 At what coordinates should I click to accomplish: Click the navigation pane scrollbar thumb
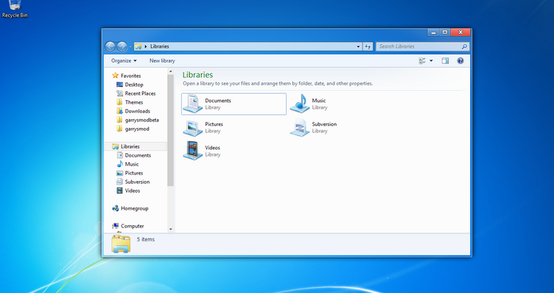171,130
